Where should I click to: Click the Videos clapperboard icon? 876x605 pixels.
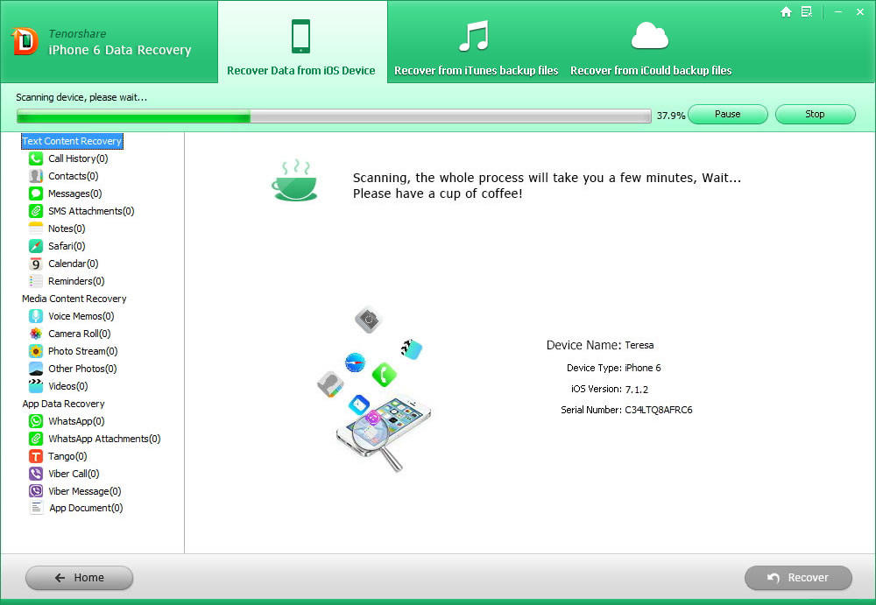pos(36,386)
